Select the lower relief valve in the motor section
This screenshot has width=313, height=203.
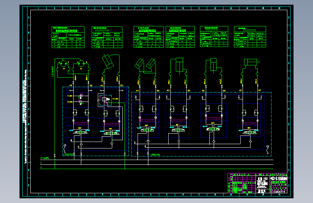(81, 103)
